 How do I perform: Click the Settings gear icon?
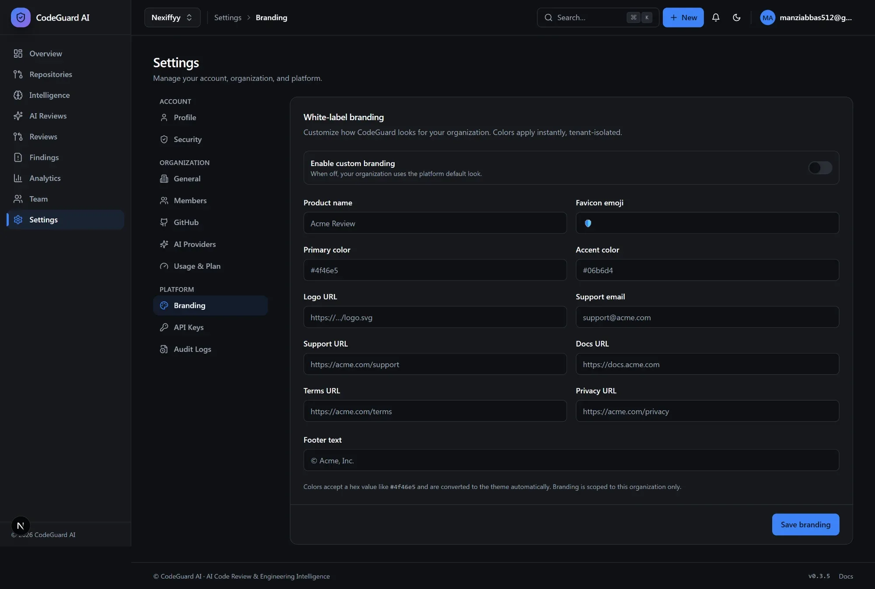click(18, 220)
